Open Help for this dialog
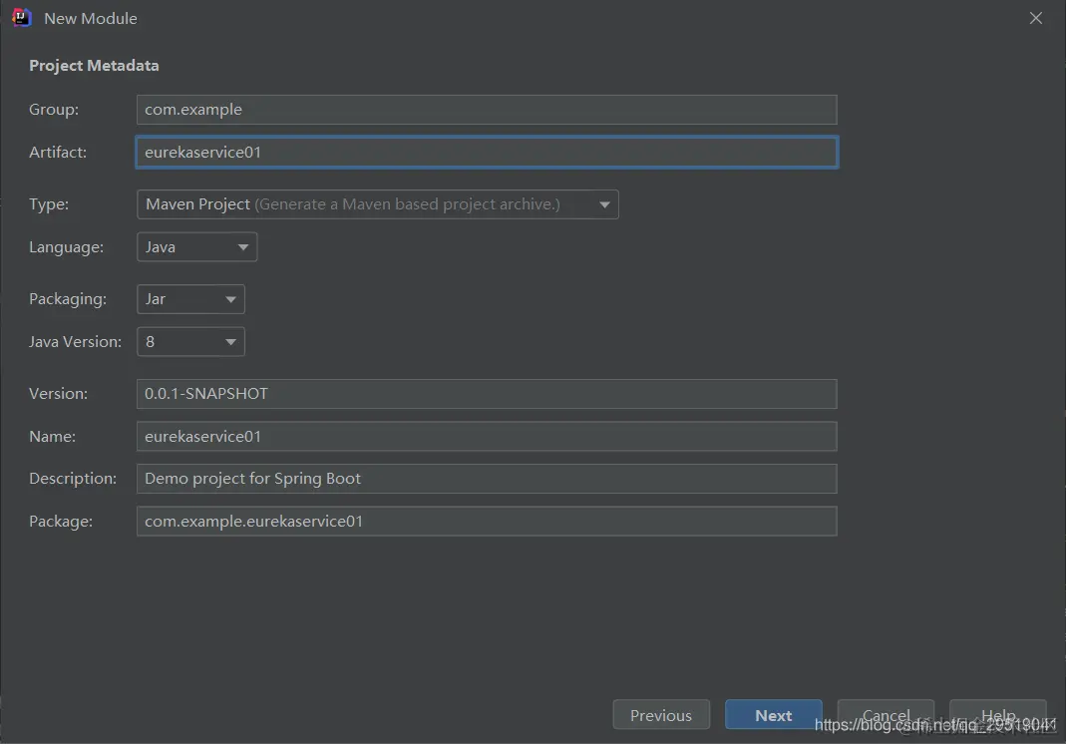This screenshot has height=744, width=1066. [998, 715]
